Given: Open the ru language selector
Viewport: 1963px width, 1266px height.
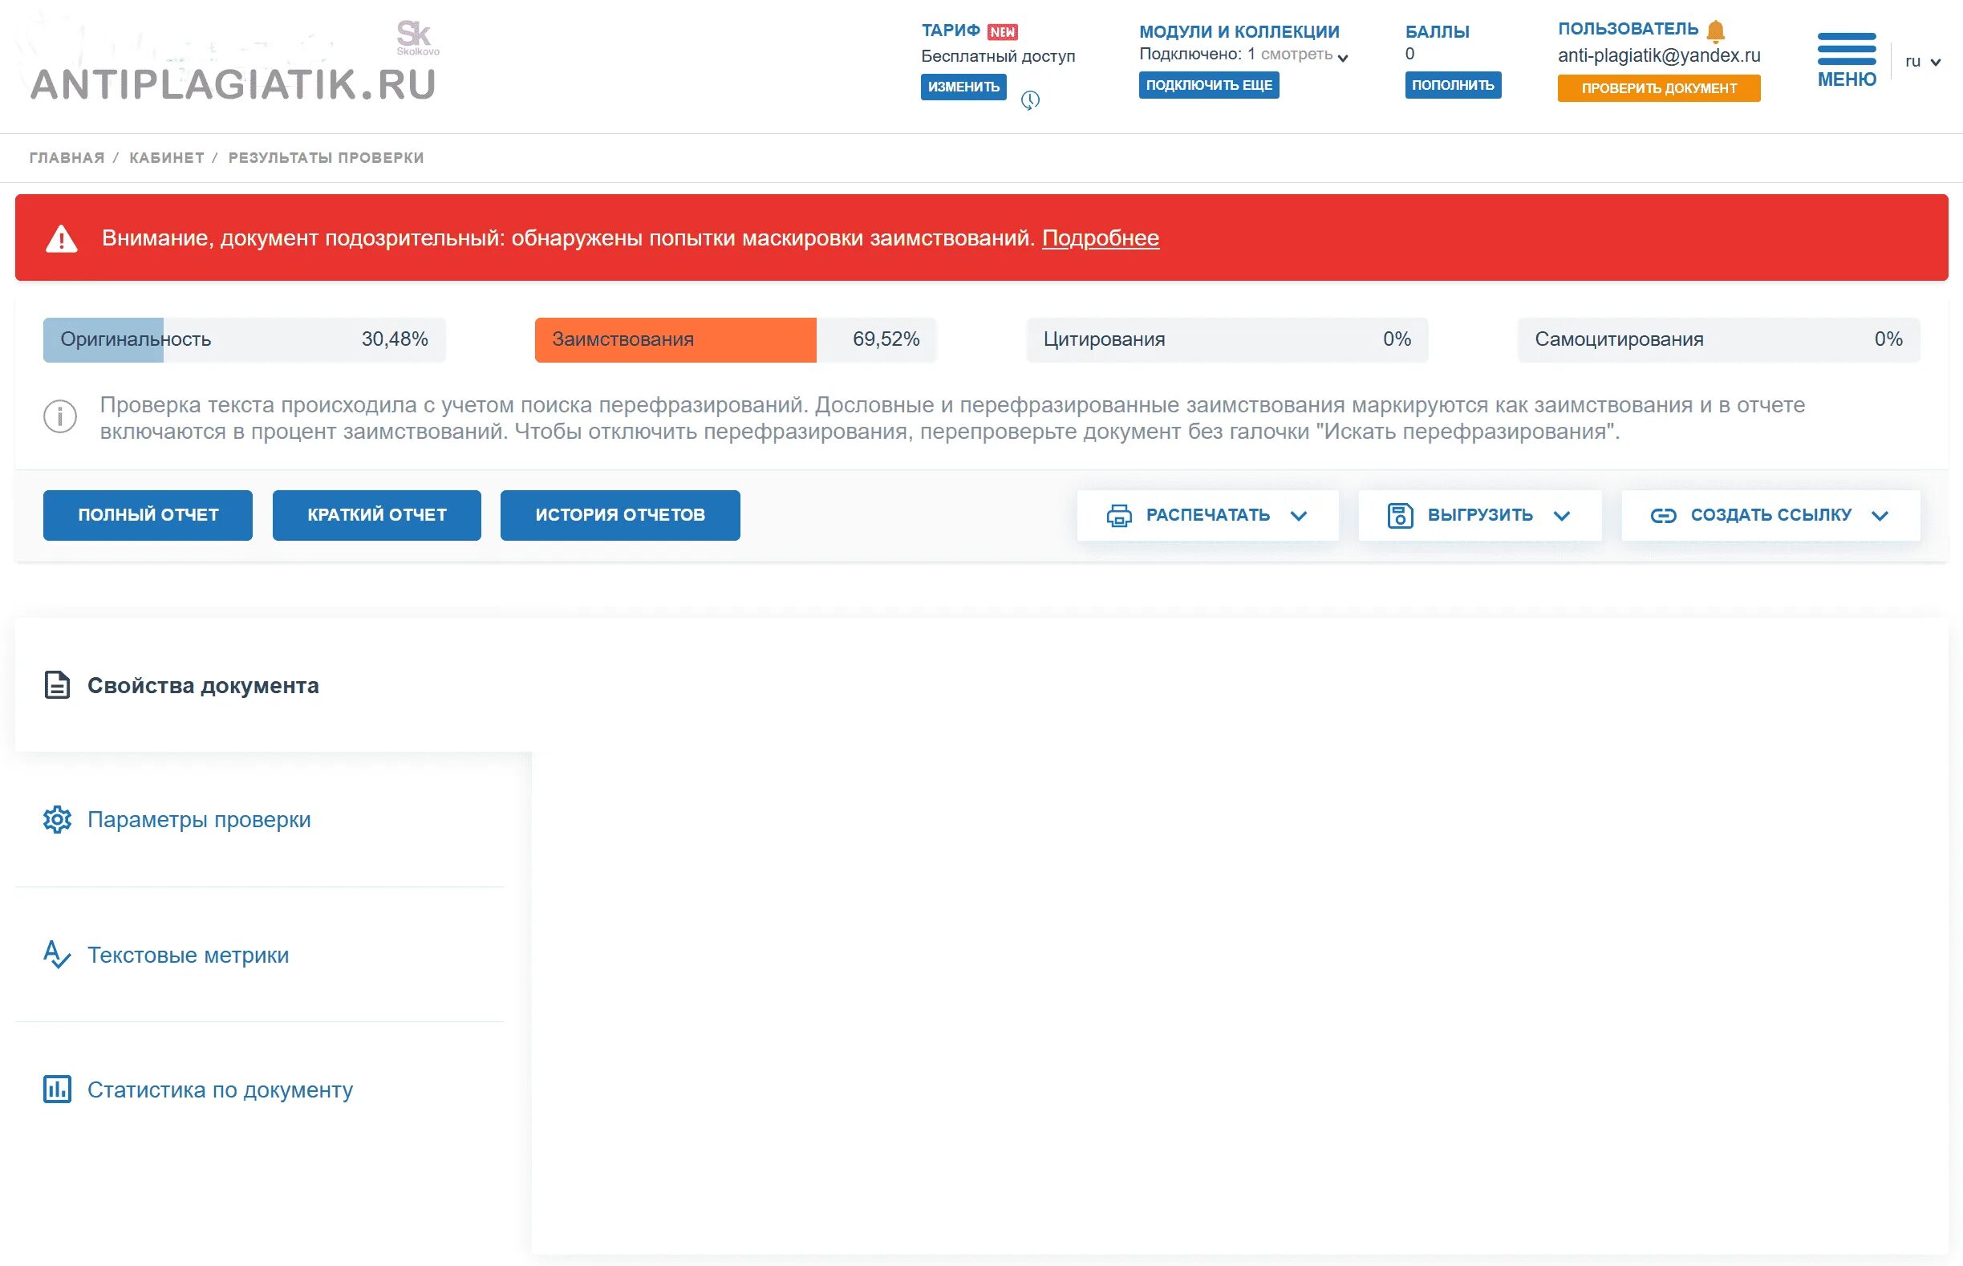Looking at the screenshot, I should point(1923,62).
